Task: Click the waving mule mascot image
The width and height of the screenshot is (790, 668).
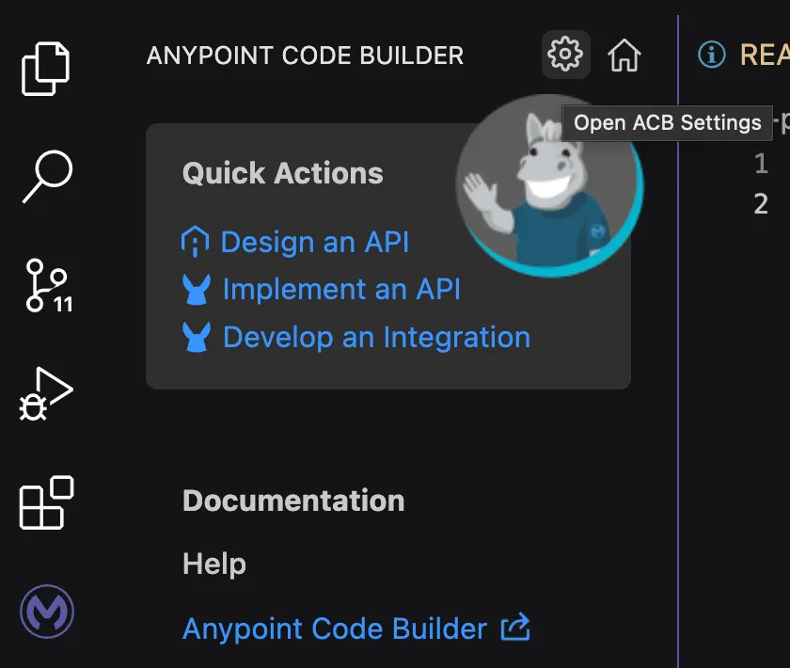Action: pyautogui.click(x=549, y=185)
